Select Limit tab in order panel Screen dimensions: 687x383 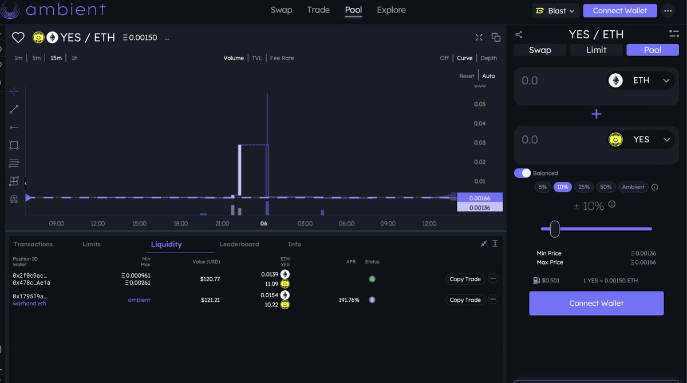[596, 50]
